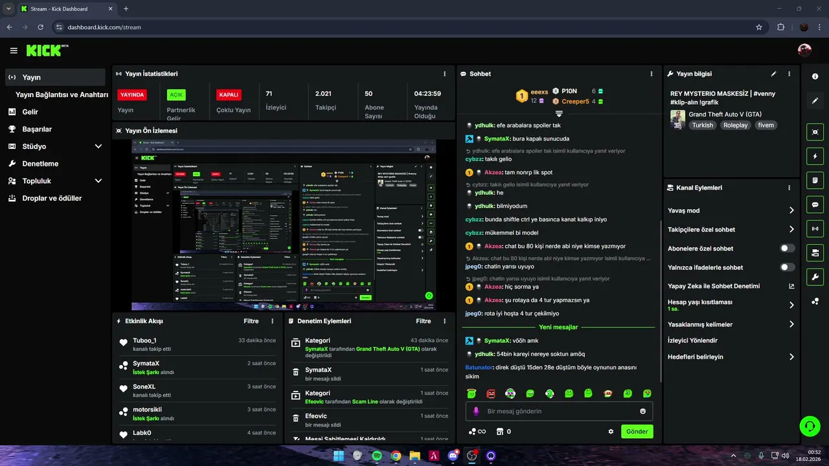Click the Grand Theft Auto V category thumbnail
The height and width of the screenshot is (466, 829).
tap(677, 119)
